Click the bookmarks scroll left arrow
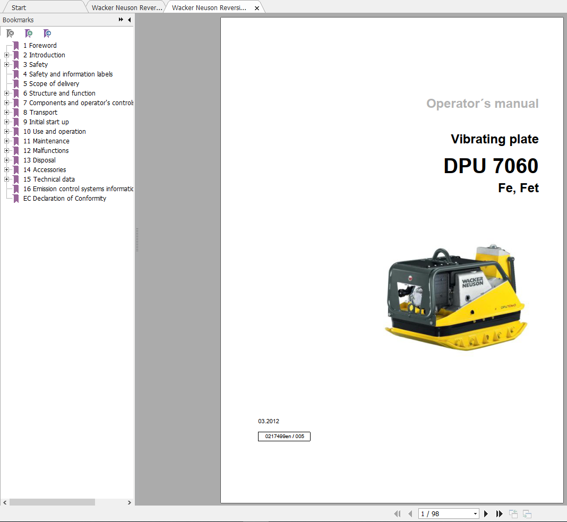 (5, 502)
